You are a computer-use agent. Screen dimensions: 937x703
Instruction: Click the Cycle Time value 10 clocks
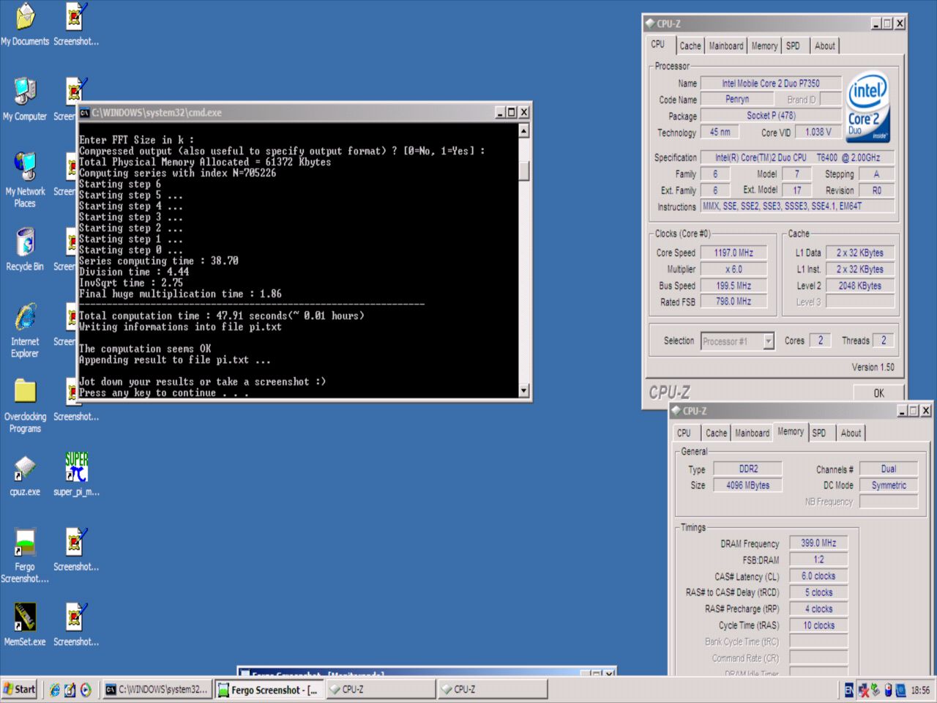tap(818, 625)
